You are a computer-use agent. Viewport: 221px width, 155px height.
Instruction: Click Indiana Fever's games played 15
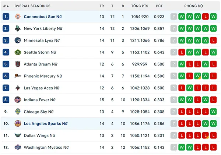tap(102, 100)
